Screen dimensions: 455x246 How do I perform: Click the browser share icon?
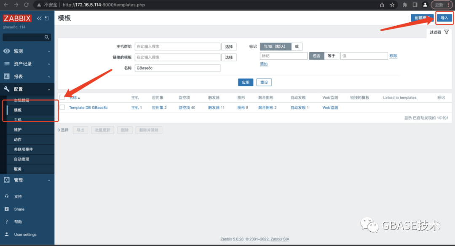[382, 5]
